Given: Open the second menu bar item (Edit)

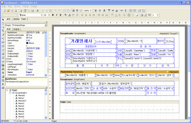Looking at the screenshot, I should click(x=10, y=6).
